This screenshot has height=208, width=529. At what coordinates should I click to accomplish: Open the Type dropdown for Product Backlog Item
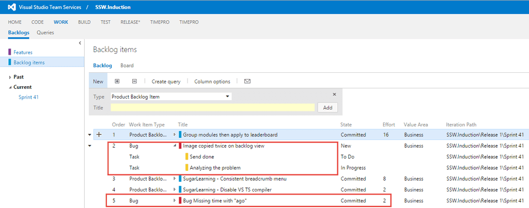coord(227,97)
